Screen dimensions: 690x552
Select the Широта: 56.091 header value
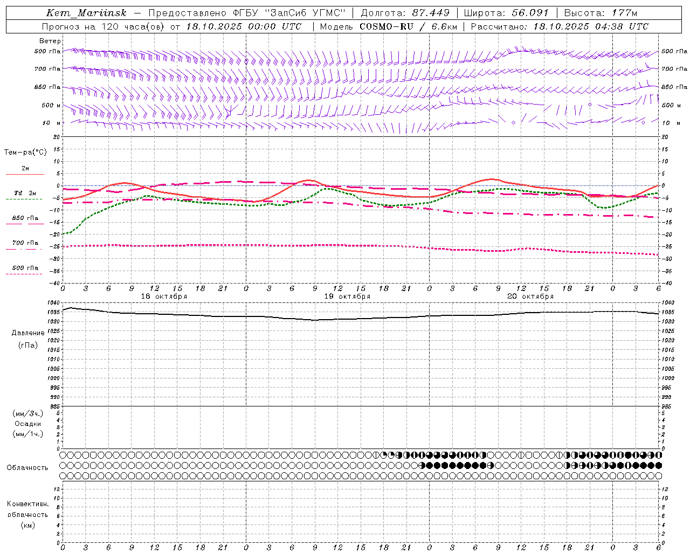(506, 13)
